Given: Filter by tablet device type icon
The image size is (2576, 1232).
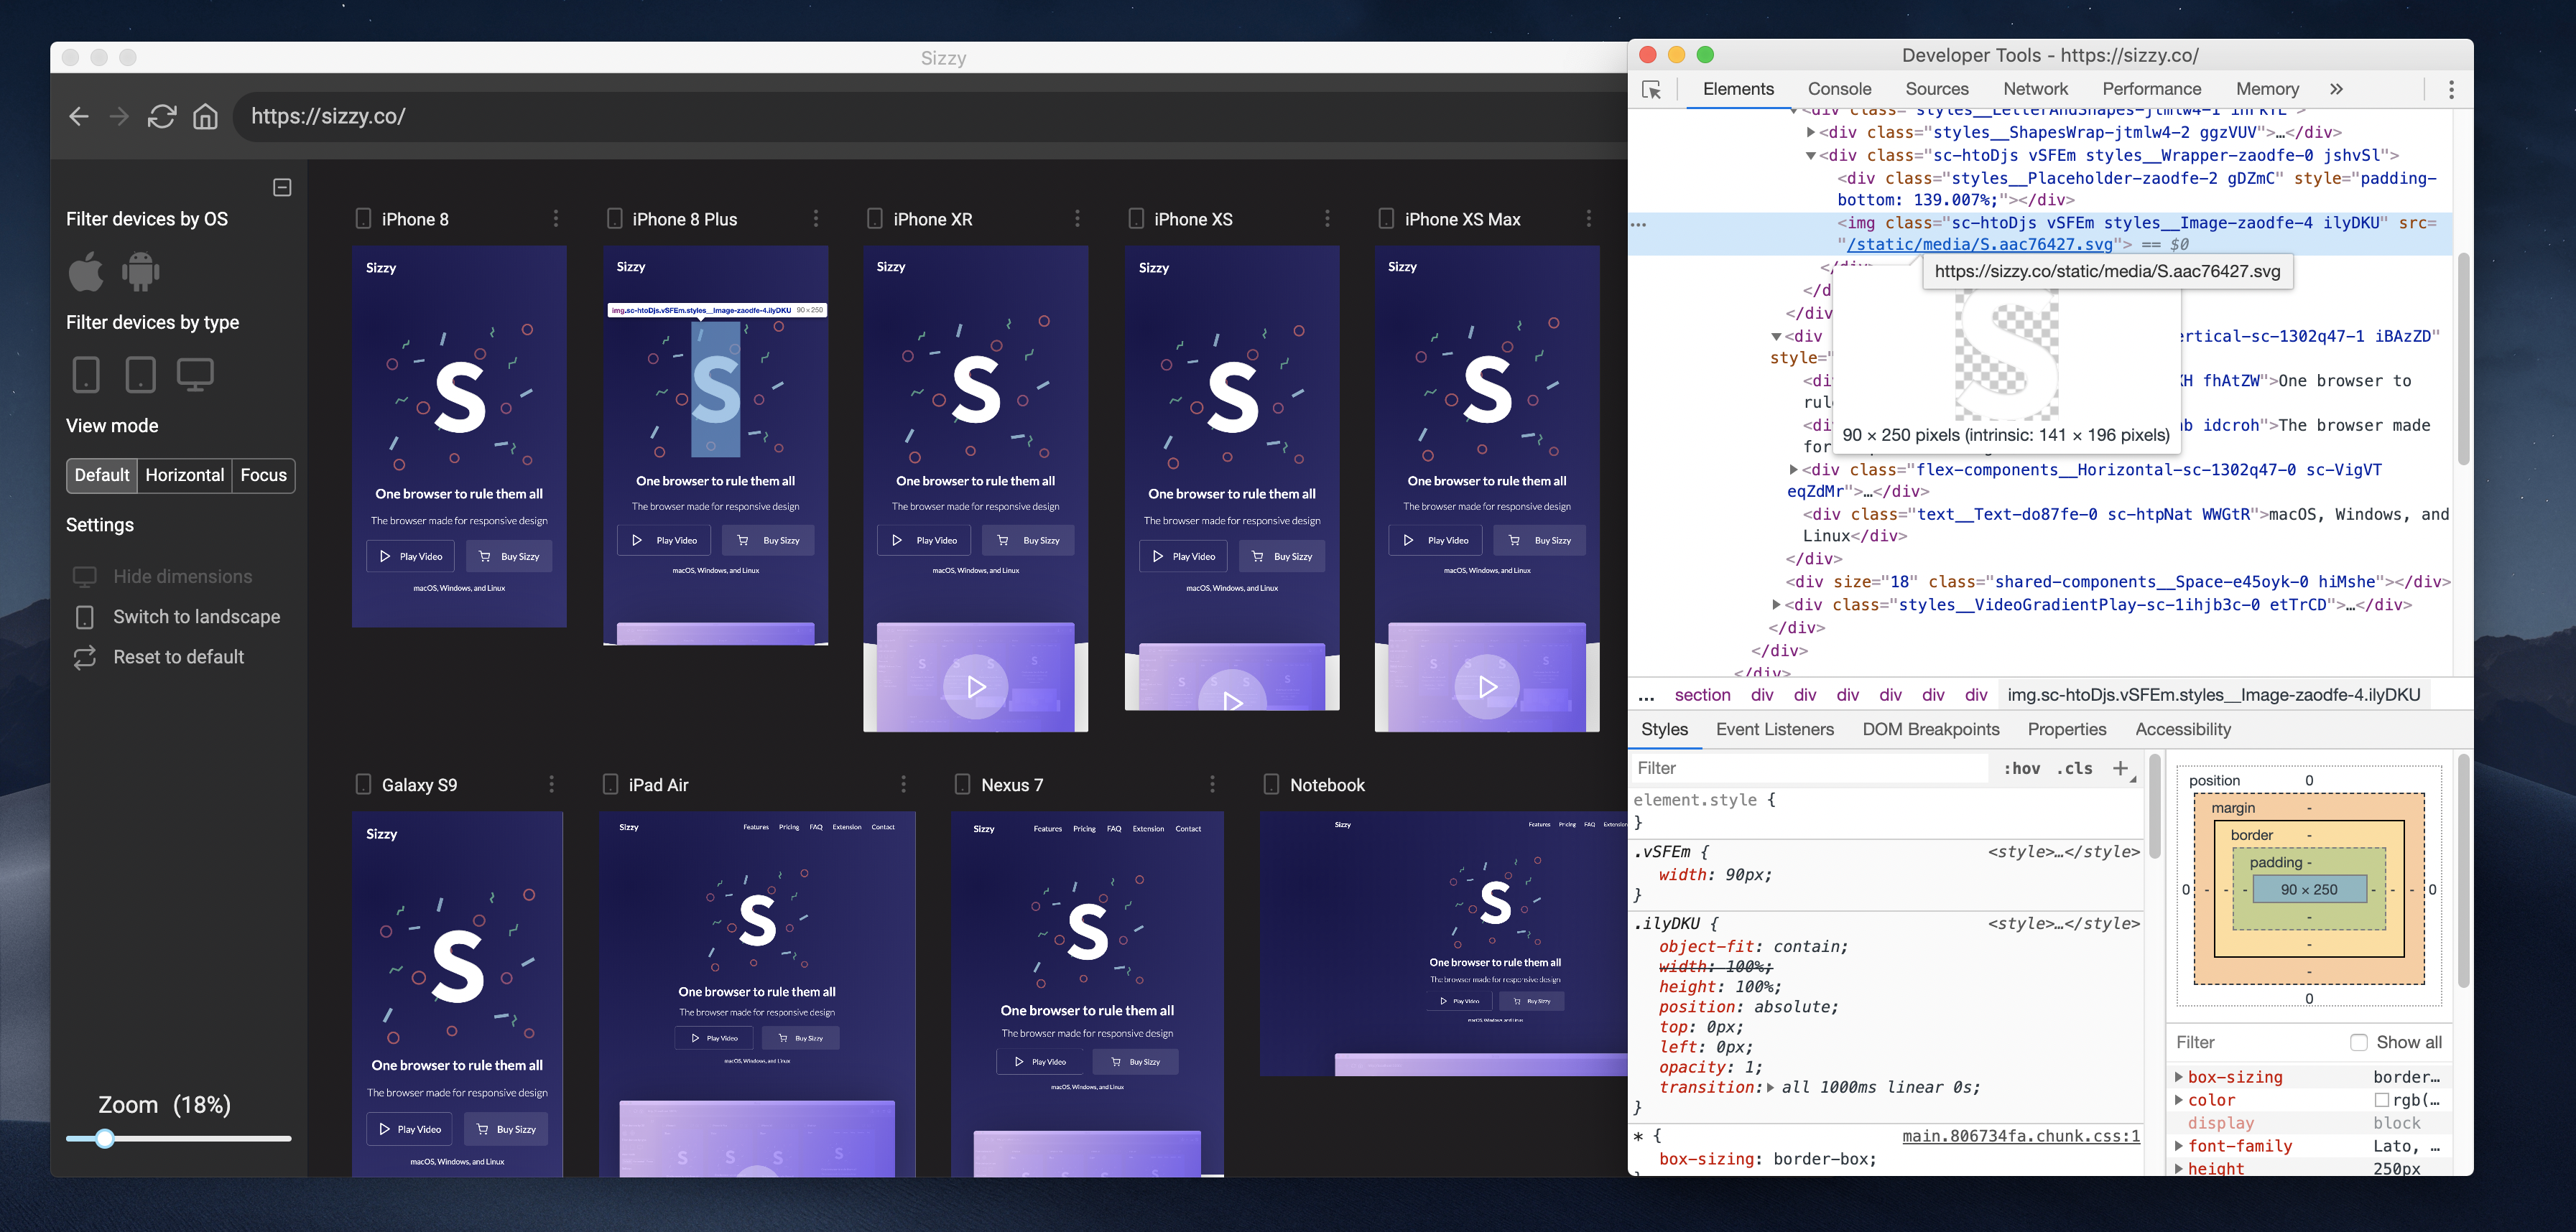Looking at the screenshot, I should 141,375.
